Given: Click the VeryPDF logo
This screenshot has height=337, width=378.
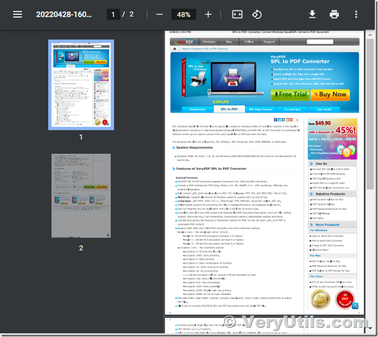Looking at the screenshot, I should (x=185, y=42).
